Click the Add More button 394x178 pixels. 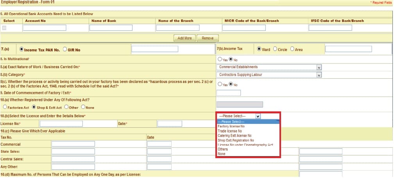click(x=184, y=38)
